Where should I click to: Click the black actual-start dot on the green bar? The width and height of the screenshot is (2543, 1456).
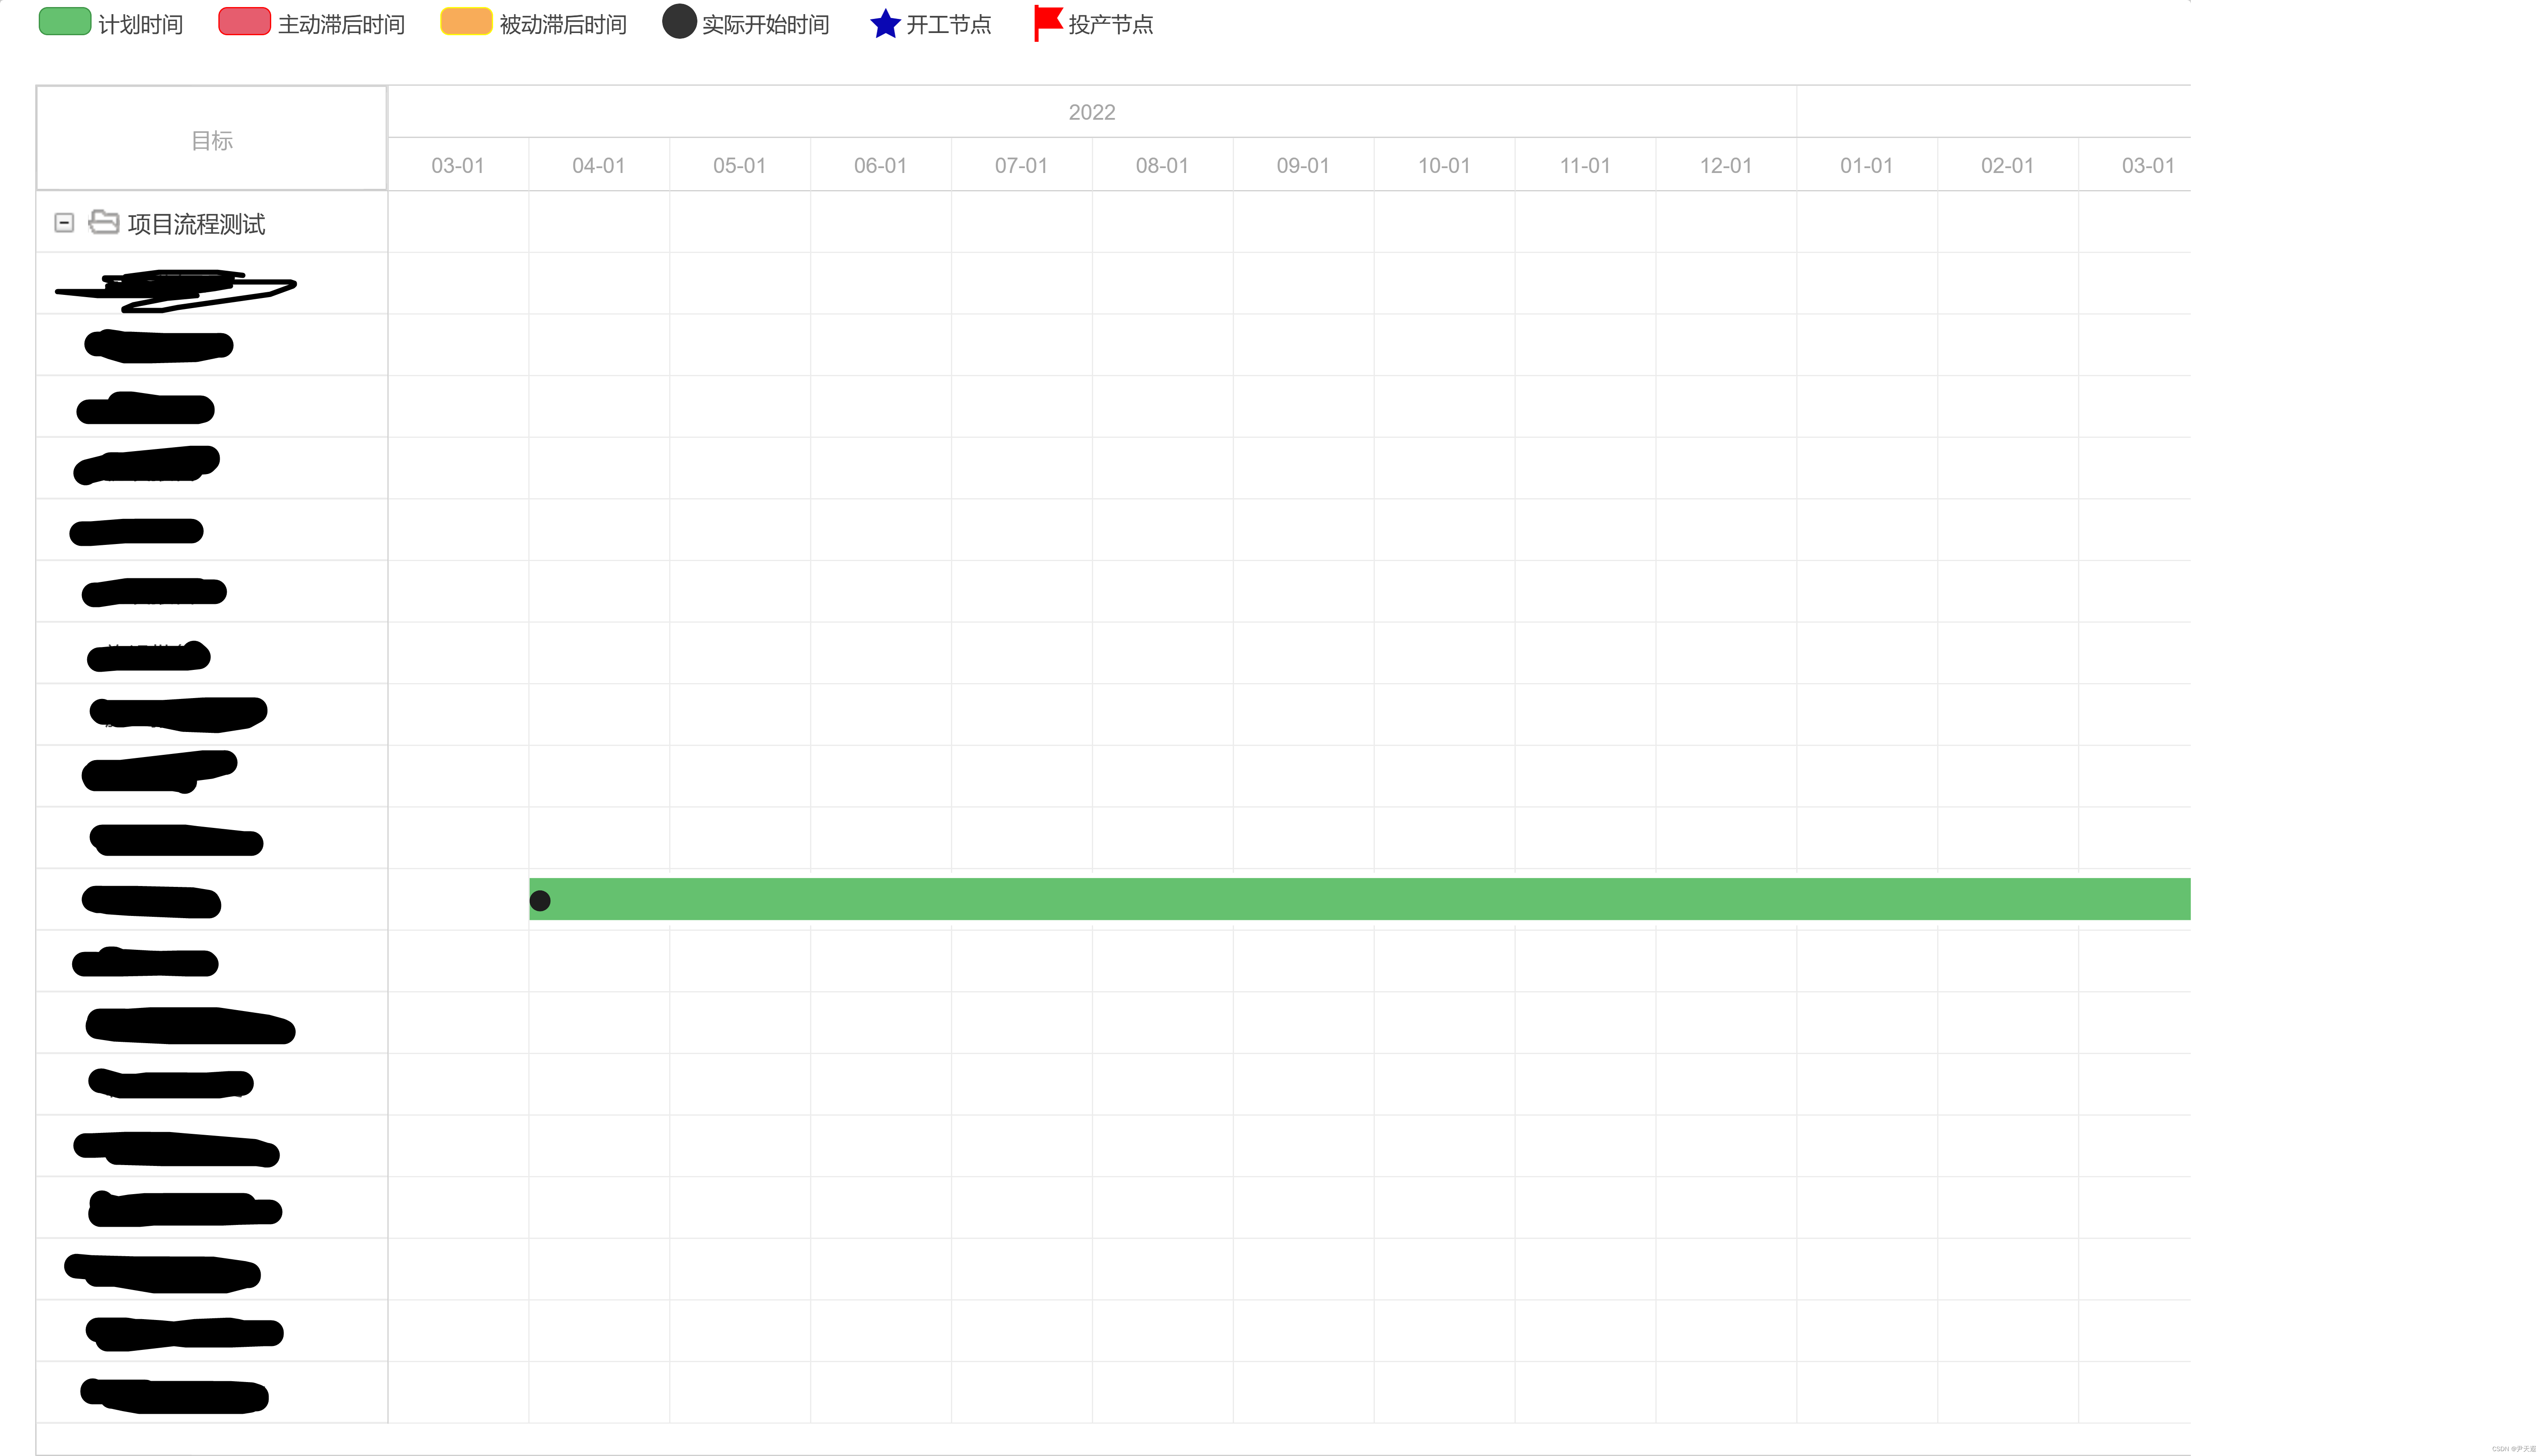tap(540, 901)
